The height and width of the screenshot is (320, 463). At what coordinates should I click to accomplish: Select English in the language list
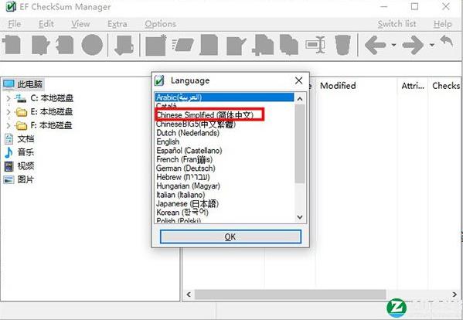(x=225, y=141)
